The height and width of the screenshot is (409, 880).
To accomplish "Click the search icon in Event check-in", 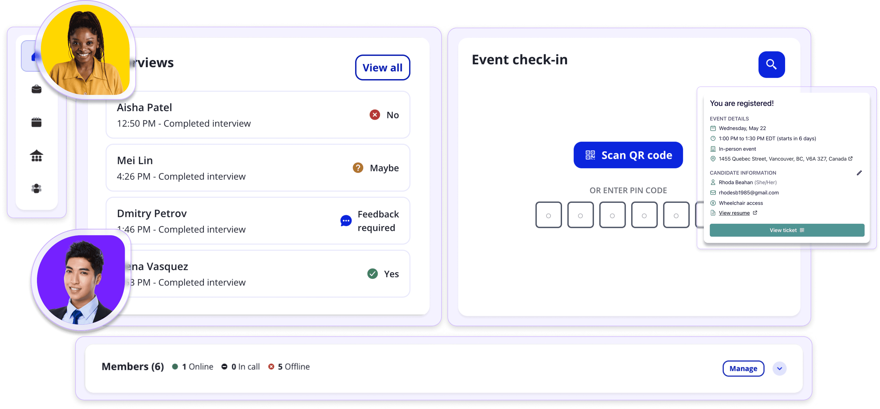I will [771, 64].
